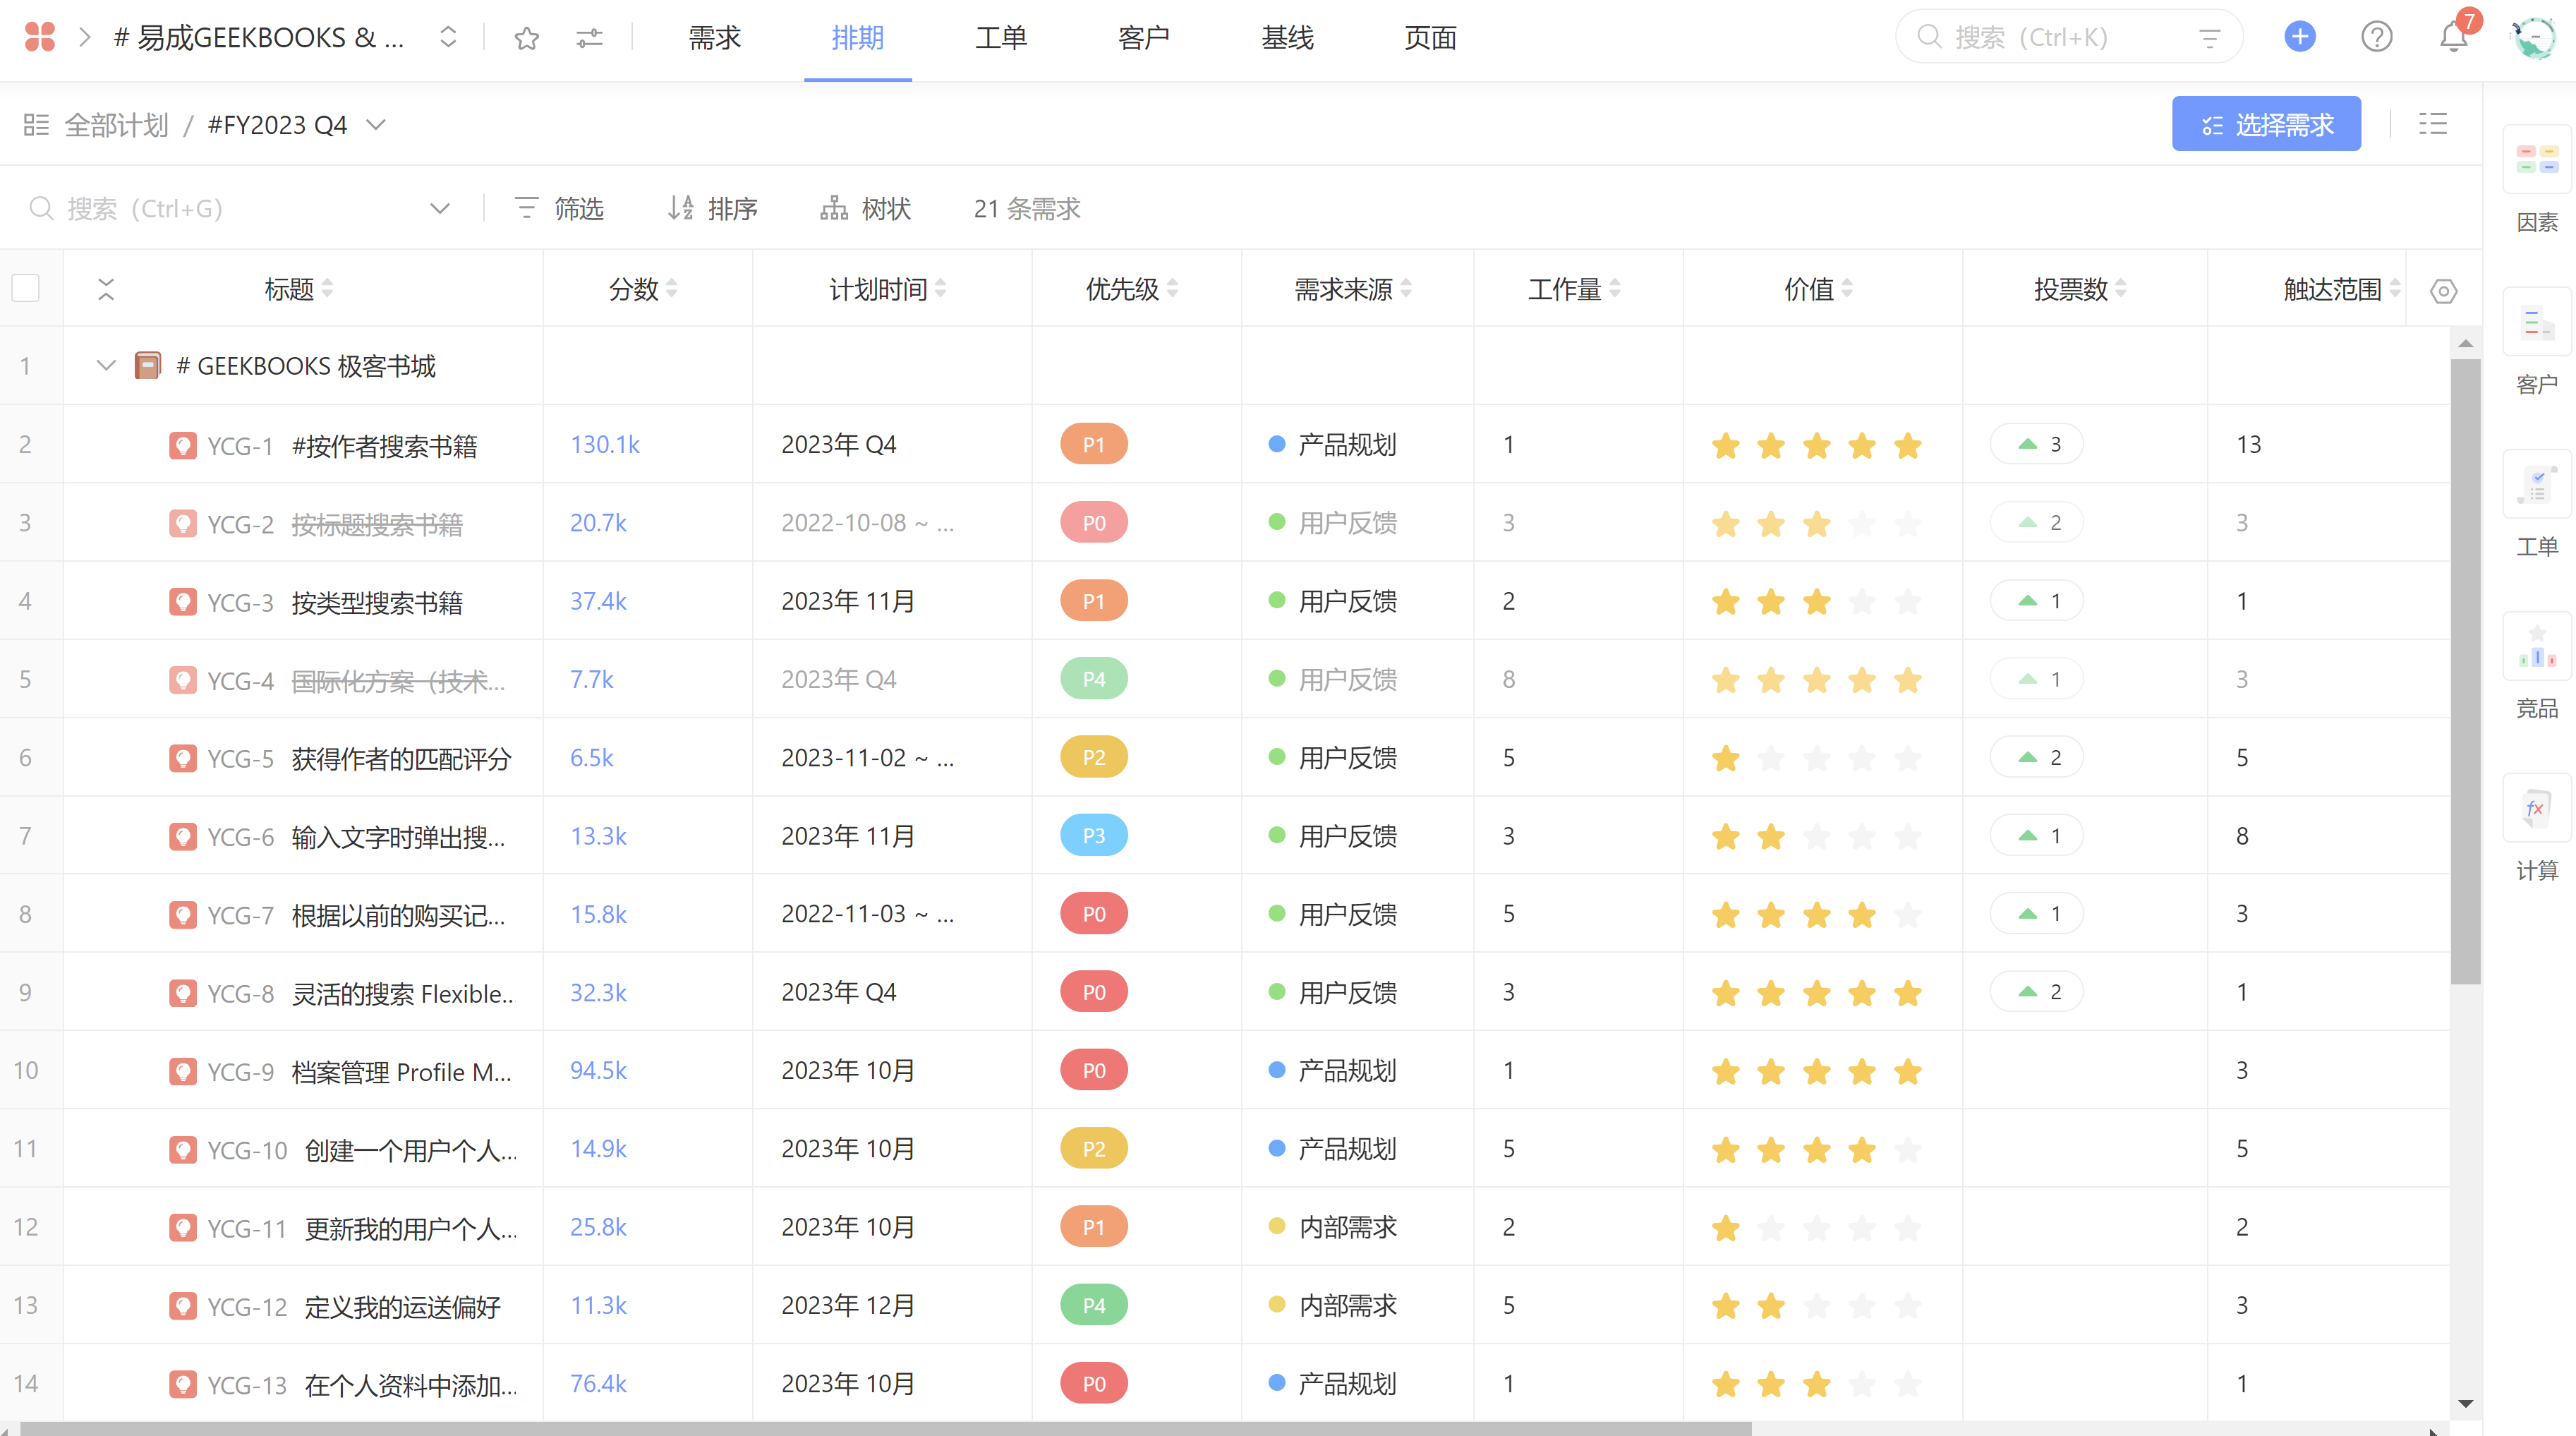Upvote YCG-1 vote button showing 3

(x=2036, y=444)
